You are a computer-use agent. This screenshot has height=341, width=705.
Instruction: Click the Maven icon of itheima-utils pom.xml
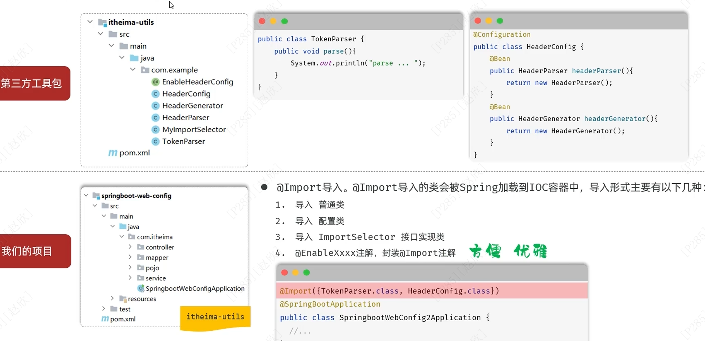point(113,153)
